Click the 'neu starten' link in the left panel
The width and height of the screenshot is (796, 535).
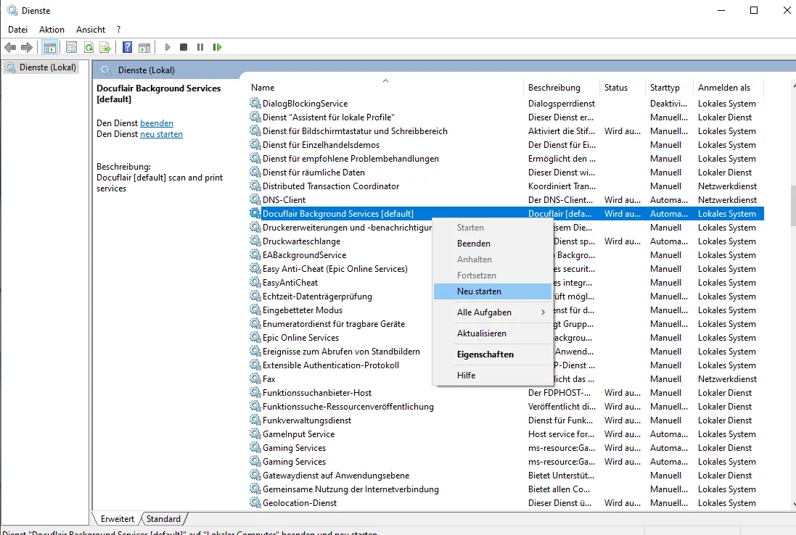point(161,134)
